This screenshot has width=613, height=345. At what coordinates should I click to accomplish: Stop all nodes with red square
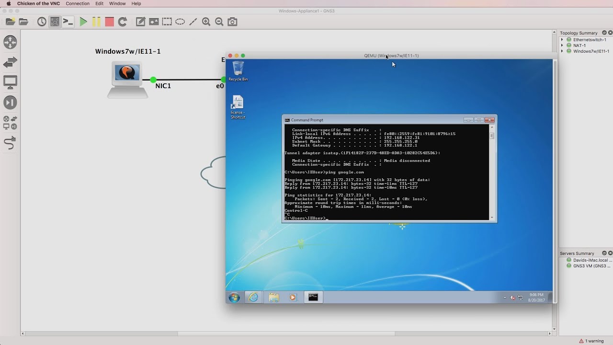[109, 22]
